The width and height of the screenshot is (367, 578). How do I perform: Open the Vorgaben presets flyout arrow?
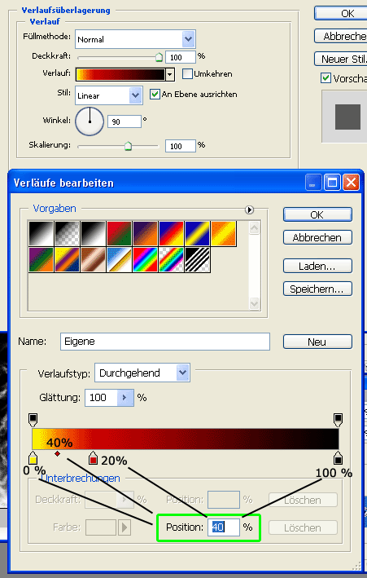coord(249,210)
